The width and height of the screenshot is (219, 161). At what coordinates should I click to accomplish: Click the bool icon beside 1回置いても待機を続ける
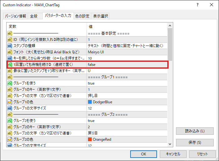coord(9,65)
